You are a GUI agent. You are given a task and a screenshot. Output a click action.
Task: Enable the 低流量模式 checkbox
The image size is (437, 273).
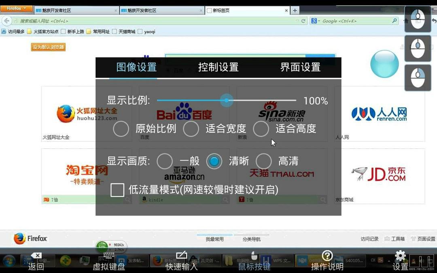point(117,190)
